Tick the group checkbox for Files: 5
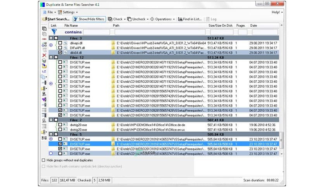 56,134
